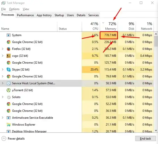Click the 58.5 MB memory cell
This screenshot has width=158, height=144.
[x=109, y=83]
